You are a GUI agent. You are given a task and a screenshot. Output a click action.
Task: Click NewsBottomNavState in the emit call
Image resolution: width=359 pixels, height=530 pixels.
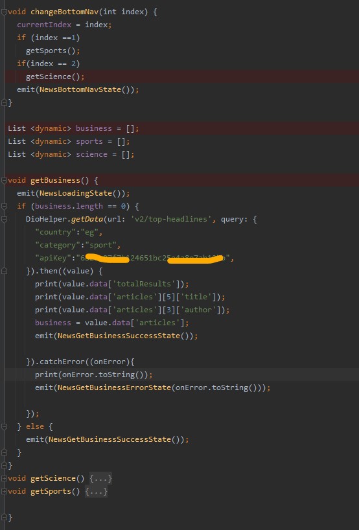coord(80,89)
